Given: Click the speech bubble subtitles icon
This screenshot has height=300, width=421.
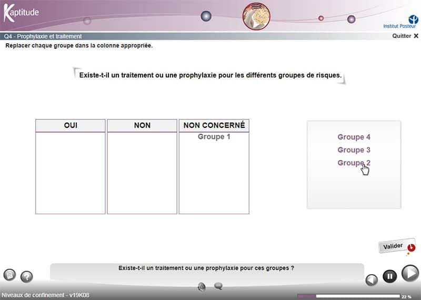Looking at the screenshot, I should point(218,286).
